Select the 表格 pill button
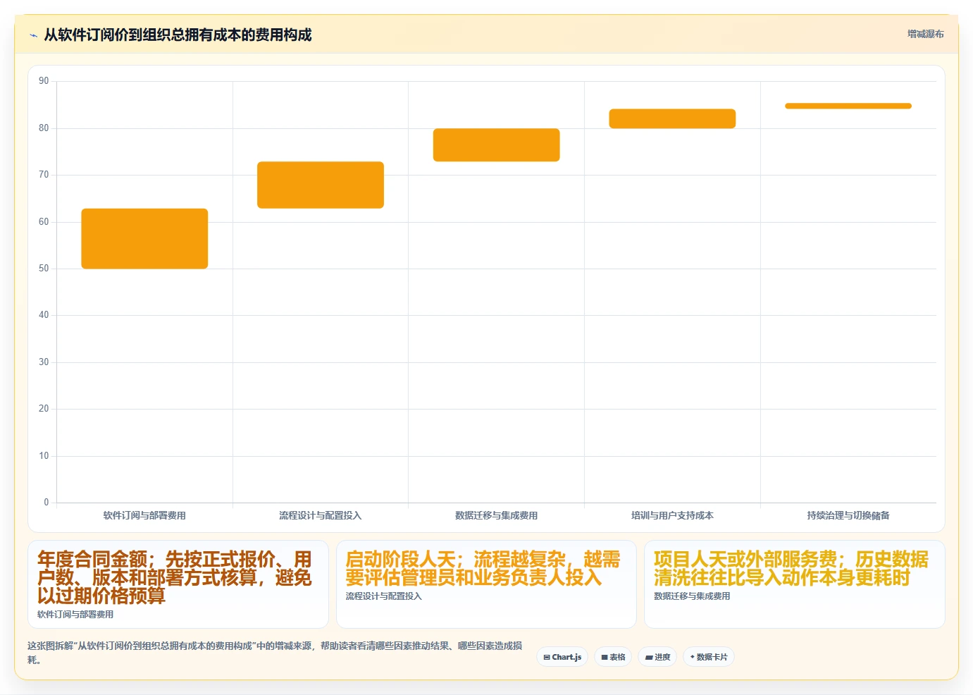The image size is (973, 695). click(x=613, y=657)
